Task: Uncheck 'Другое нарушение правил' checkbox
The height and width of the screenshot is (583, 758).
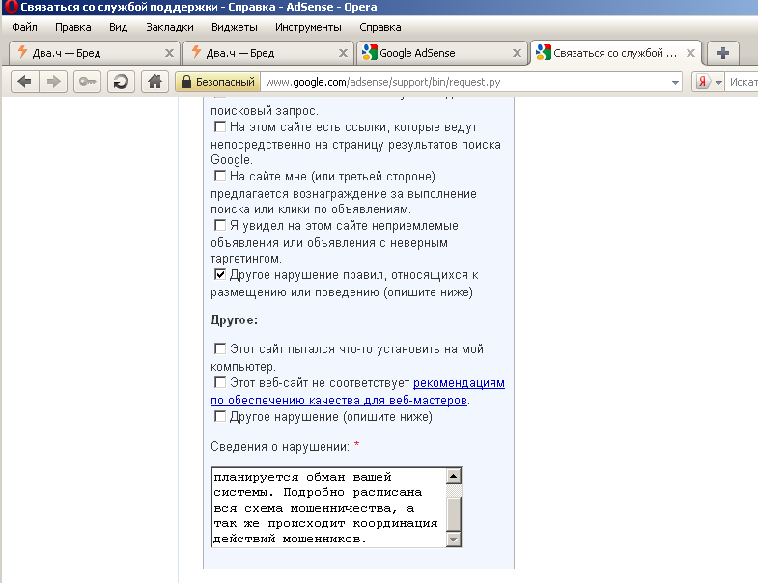Action: click(220, 274)
